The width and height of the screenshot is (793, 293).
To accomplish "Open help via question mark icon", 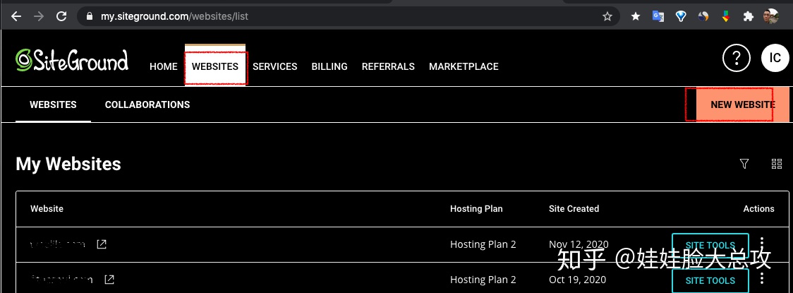I will 737,58.
